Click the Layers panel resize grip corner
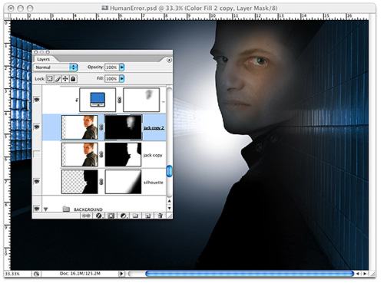This screenshot has width=384, height=293. [170, 216]
